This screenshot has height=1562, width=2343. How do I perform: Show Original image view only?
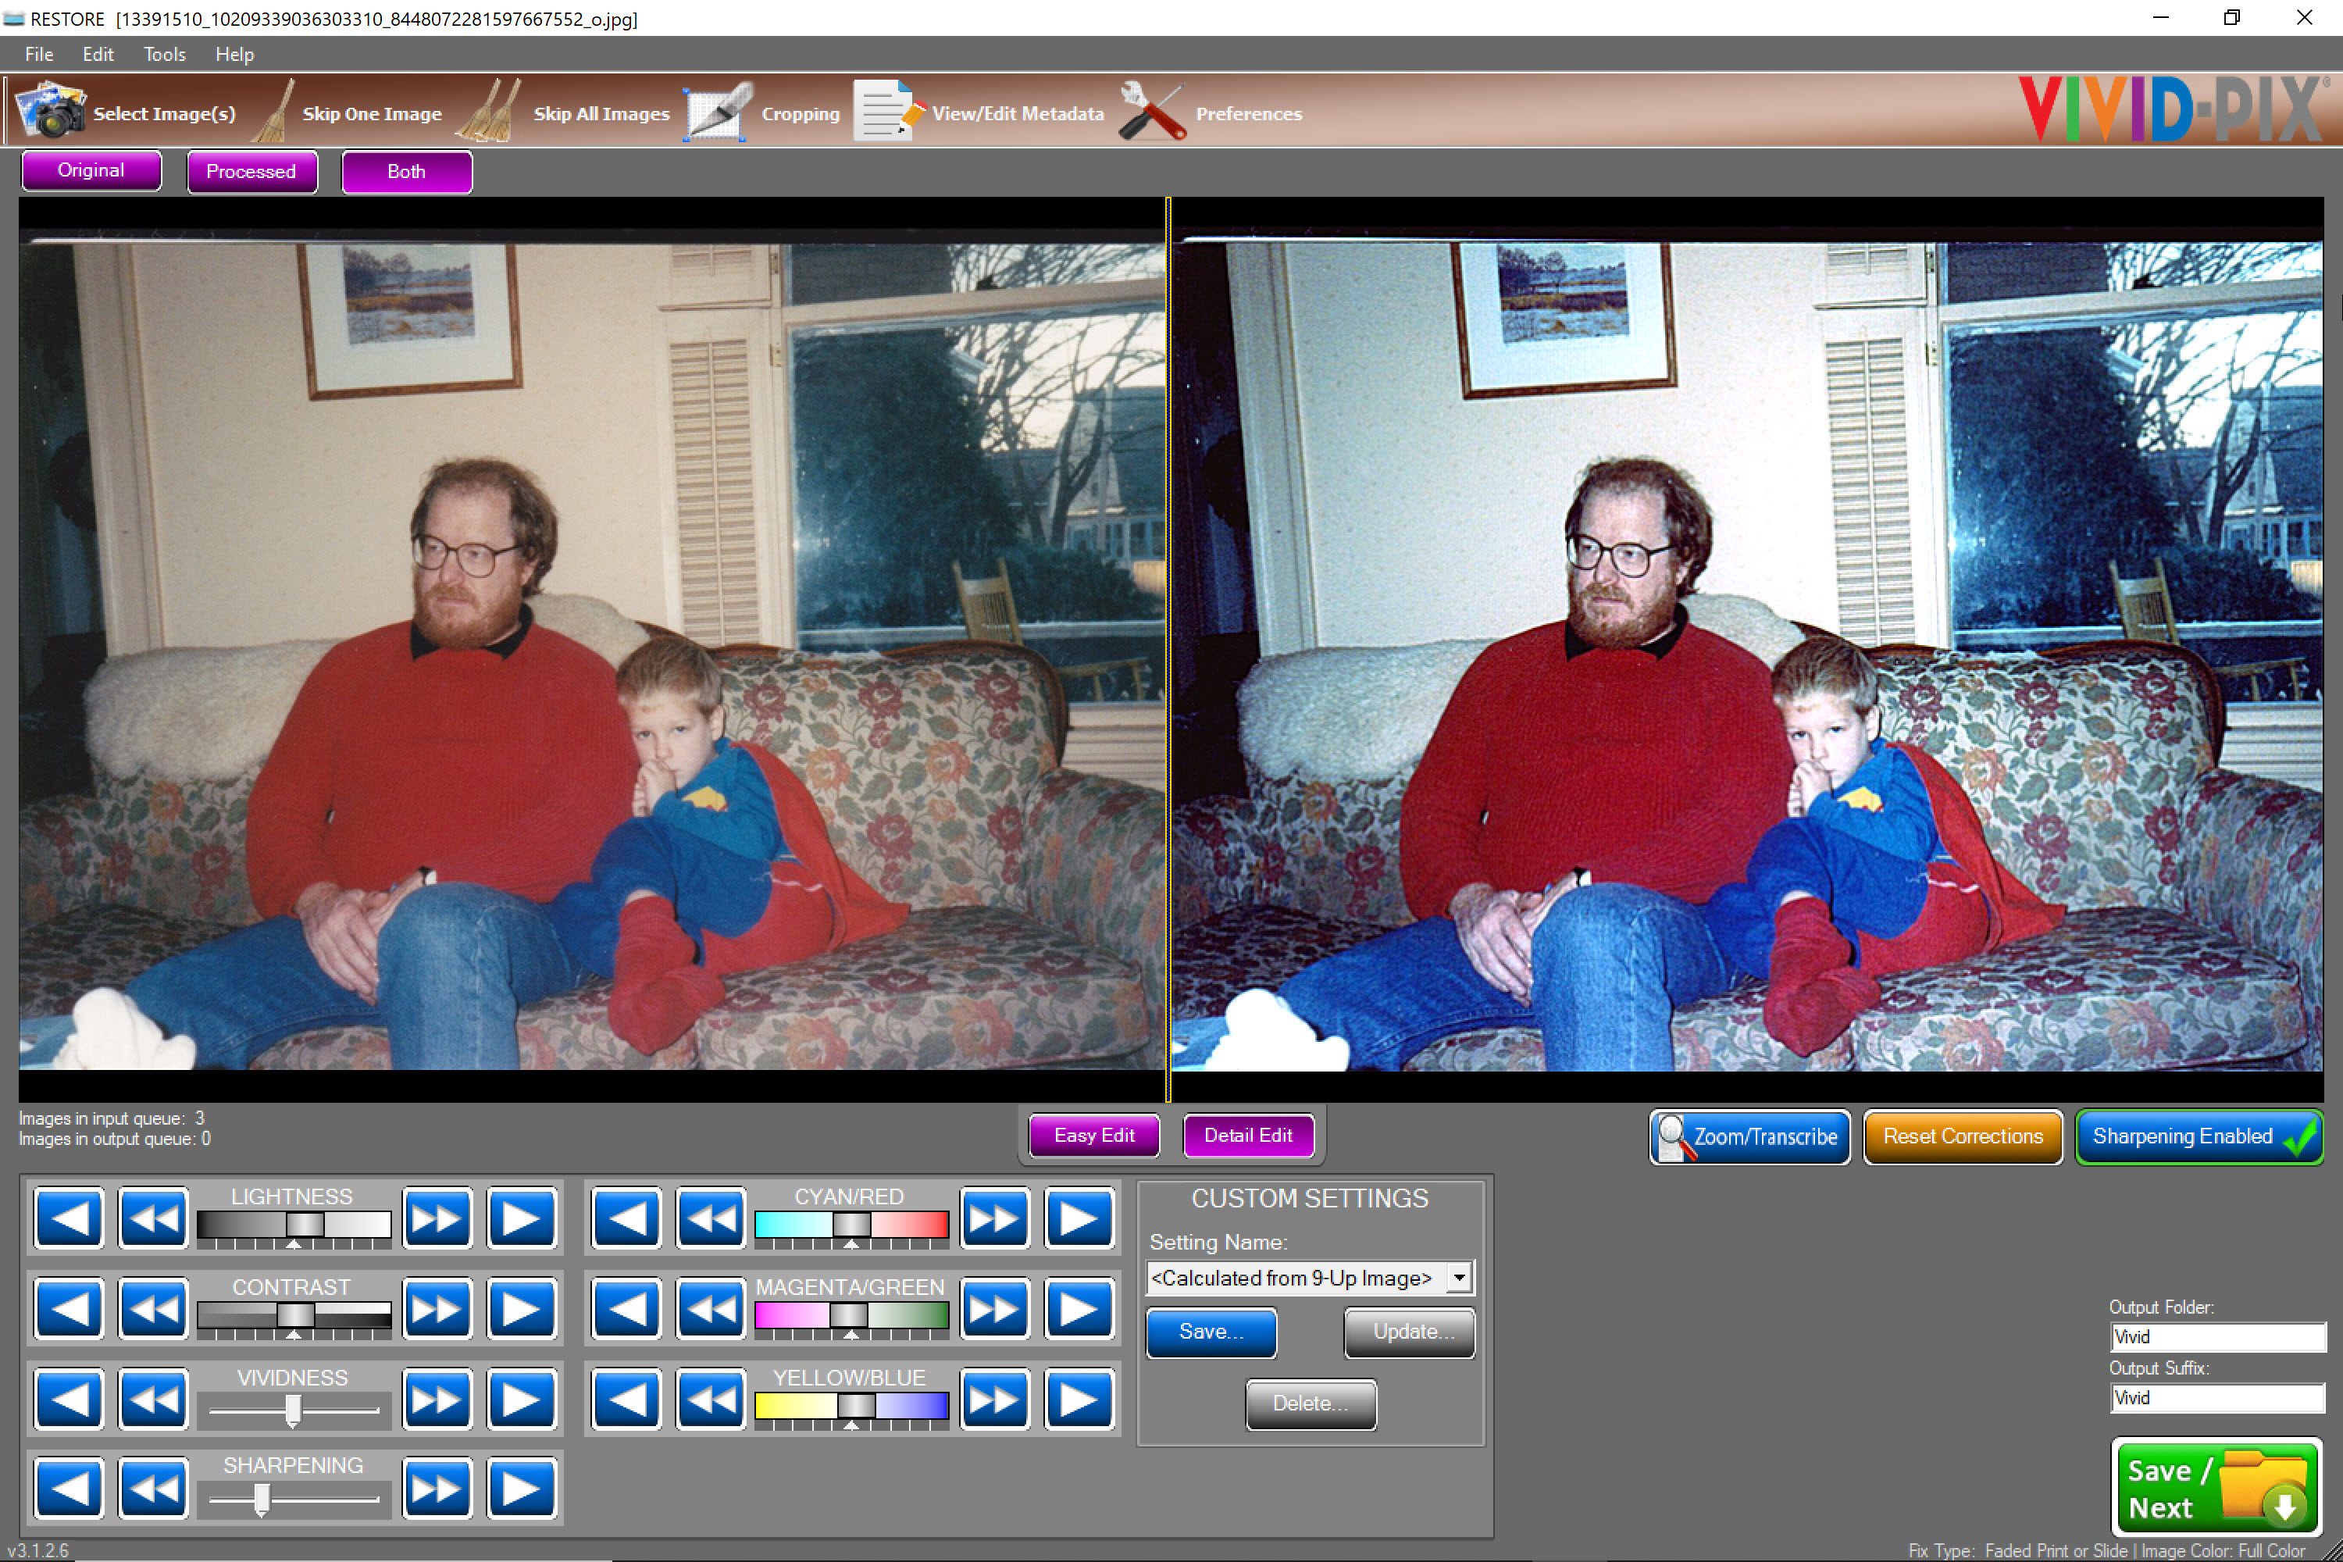(91, 170)
